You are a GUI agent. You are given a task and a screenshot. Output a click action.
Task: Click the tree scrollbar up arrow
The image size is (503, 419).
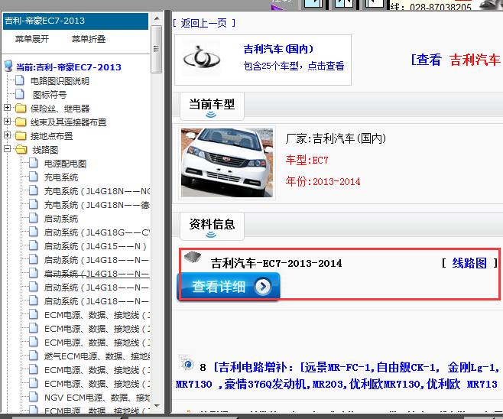(157, 18)
